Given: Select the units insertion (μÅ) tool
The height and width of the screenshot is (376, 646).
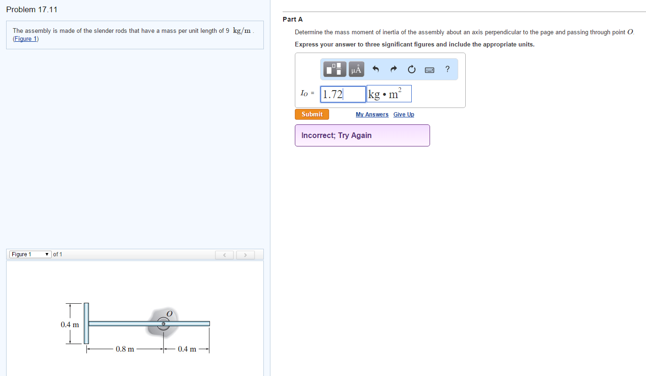Looking at the screenshot, I should click(x=356, y=69).
